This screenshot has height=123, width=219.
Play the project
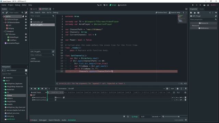tap(193, 5)
